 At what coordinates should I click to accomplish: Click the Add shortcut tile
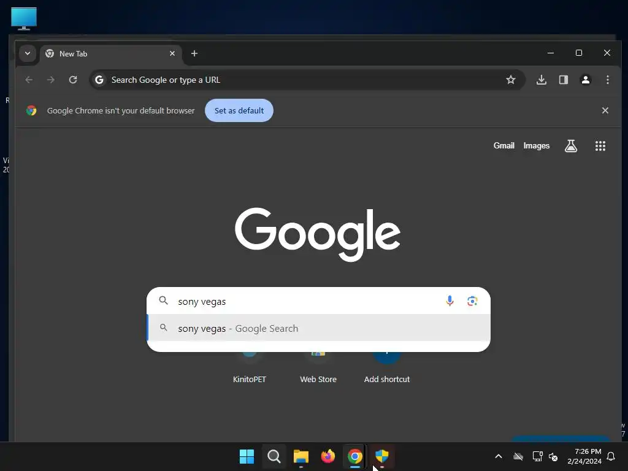click(387, 367)
